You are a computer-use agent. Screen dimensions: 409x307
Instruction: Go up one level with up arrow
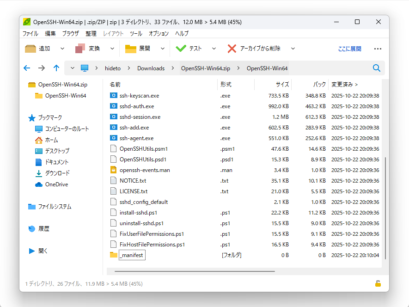point(56,68)
